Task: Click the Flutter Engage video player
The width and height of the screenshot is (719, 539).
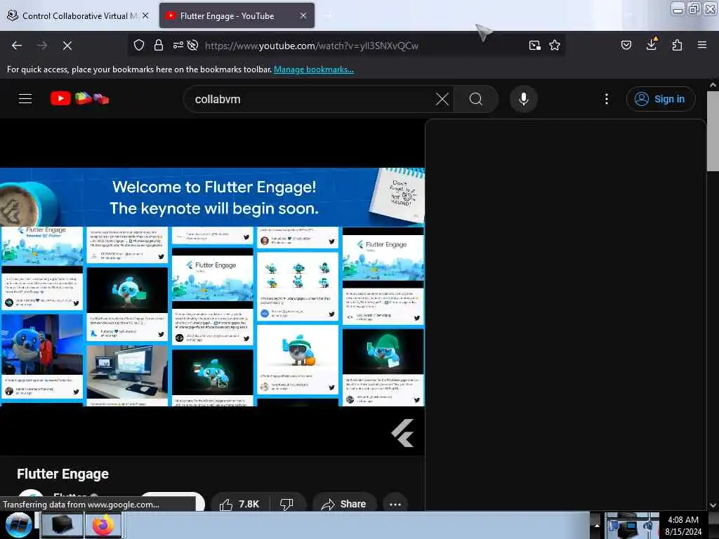Action: (212, 287)
